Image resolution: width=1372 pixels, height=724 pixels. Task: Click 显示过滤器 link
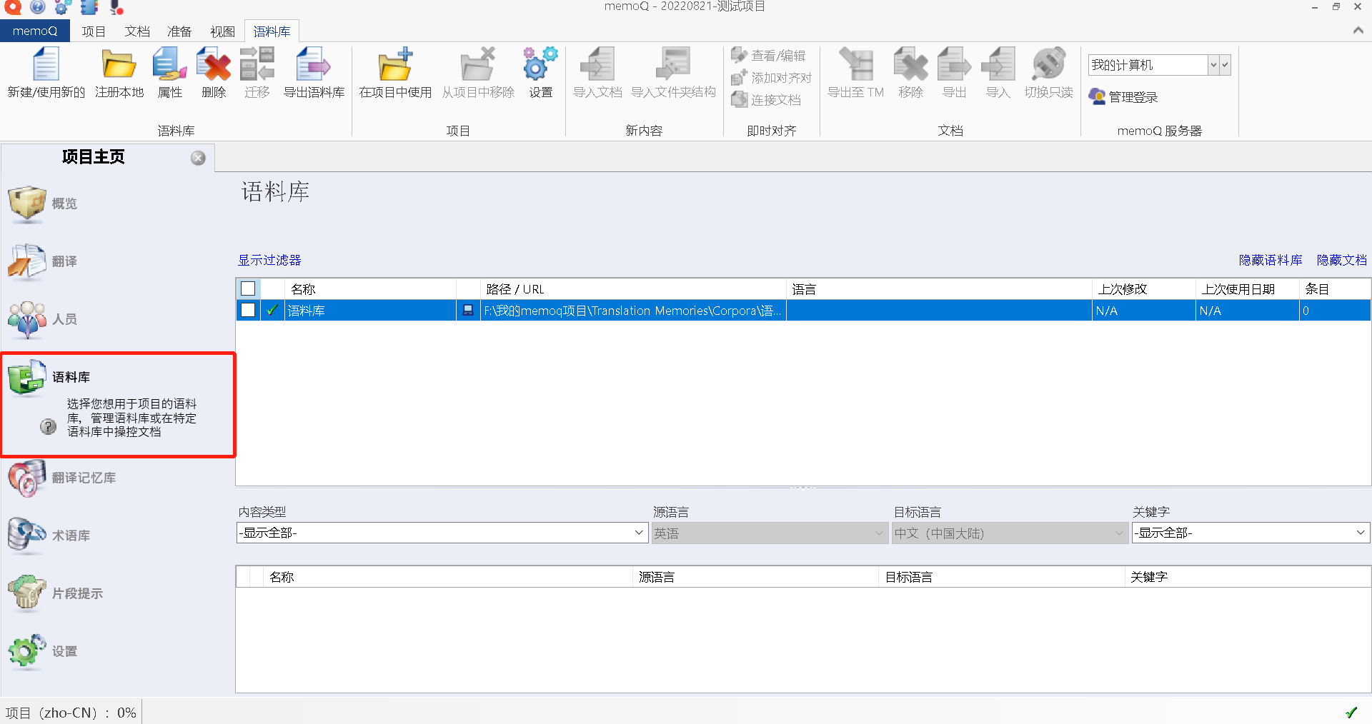coord(269,260)
